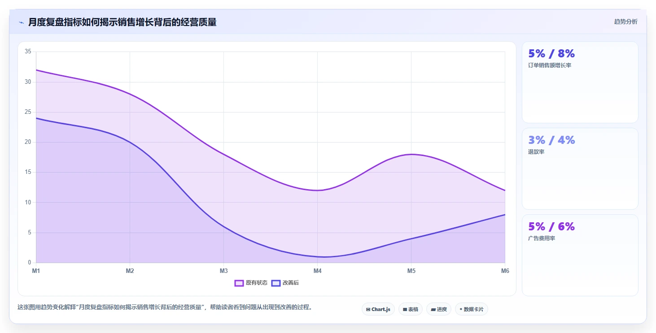
Task: Click the 退款率 card label
Action: [536, 152]
